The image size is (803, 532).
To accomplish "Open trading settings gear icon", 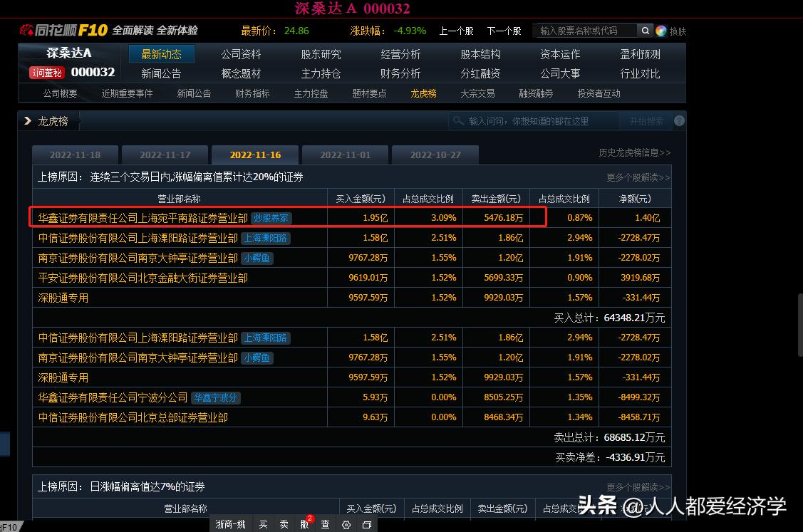I will (346, 525).
